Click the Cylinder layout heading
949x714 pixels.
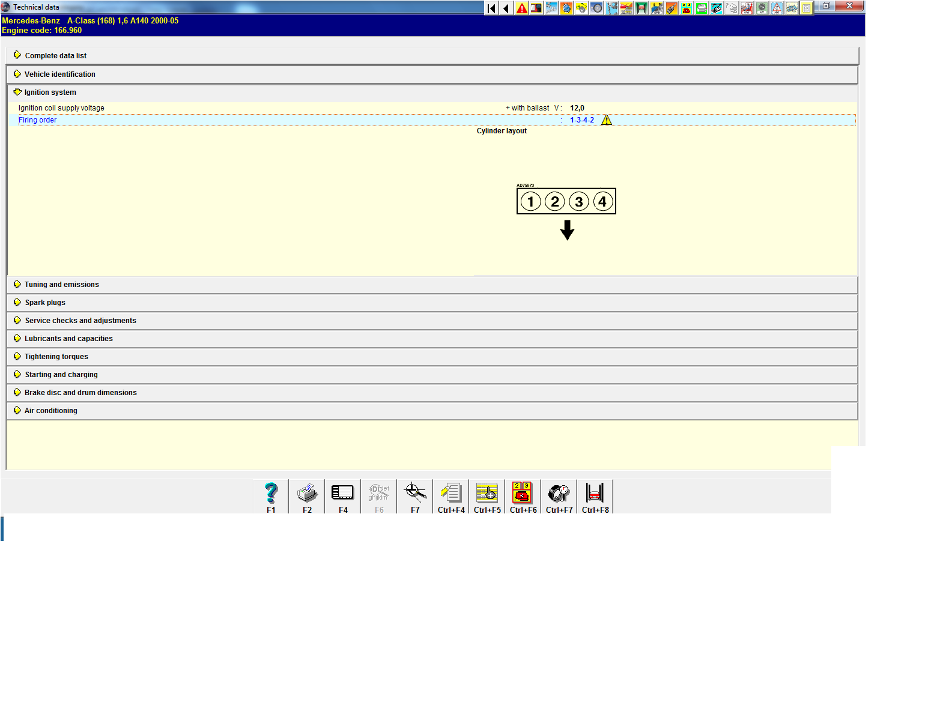502,131
